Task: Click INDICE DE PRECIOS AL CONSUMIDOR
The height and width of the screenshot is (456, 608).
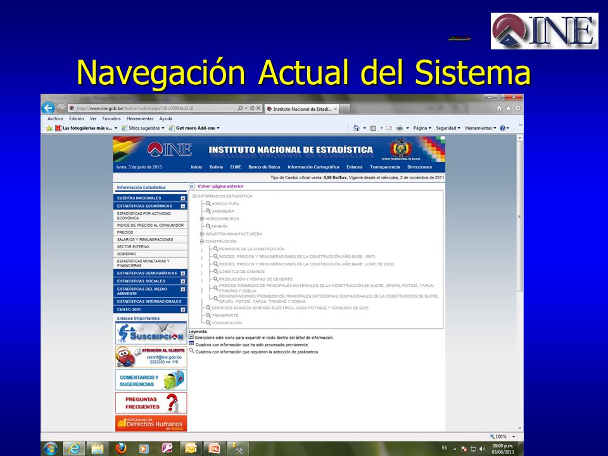Action: pos(150,225)
